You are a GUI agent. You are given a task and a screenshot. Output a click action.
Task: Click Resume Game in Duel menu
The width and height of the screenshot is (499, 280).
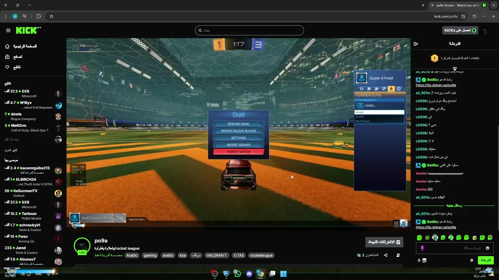point(239,124)
